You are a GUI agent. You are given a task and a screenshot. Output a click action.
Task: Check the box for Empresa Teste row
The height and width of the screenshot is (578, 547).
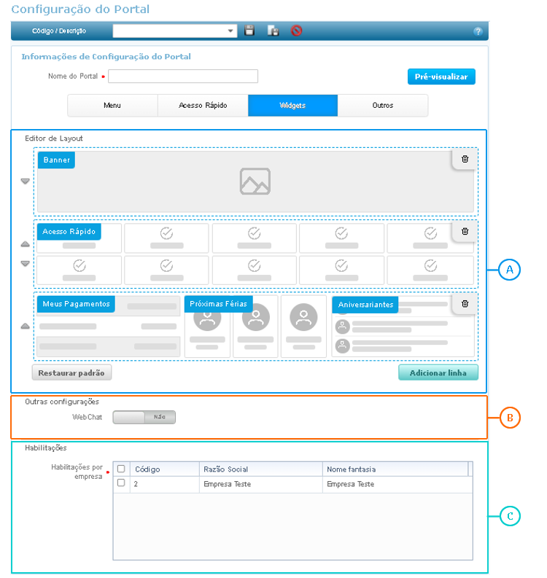(x=121, y=483)
